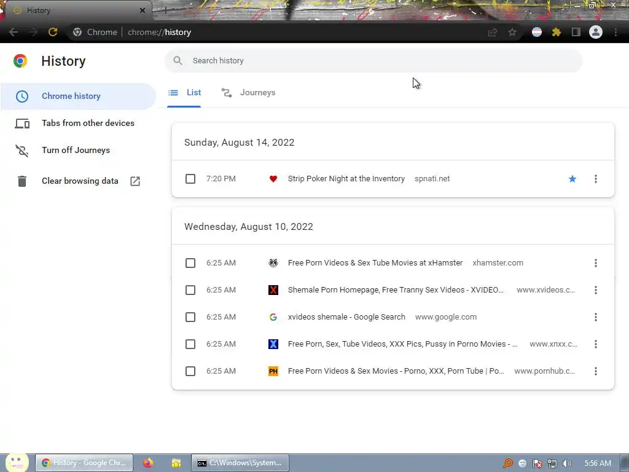Viewport: 629px width, 472px height.
Task: Click the xhamster.com domain text
Action: click(498, 263)
